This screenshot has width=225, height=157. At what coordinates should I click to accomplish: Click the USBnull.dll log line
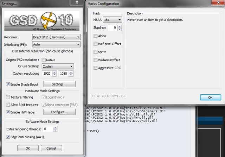click(120, 114)
